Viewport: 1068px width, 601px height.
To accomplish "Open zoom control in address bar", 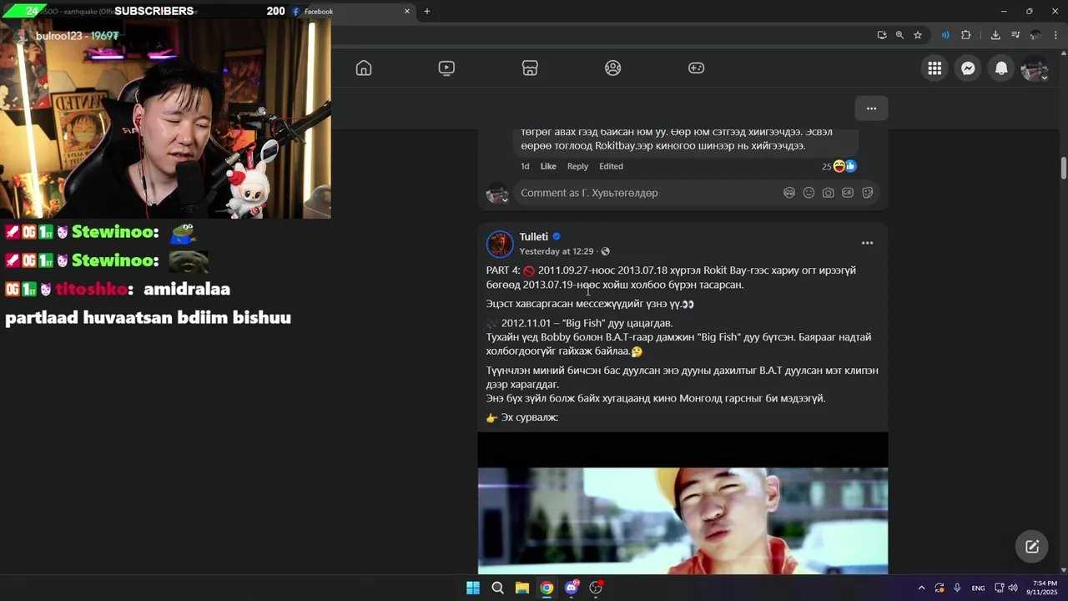I will [899, 35].
